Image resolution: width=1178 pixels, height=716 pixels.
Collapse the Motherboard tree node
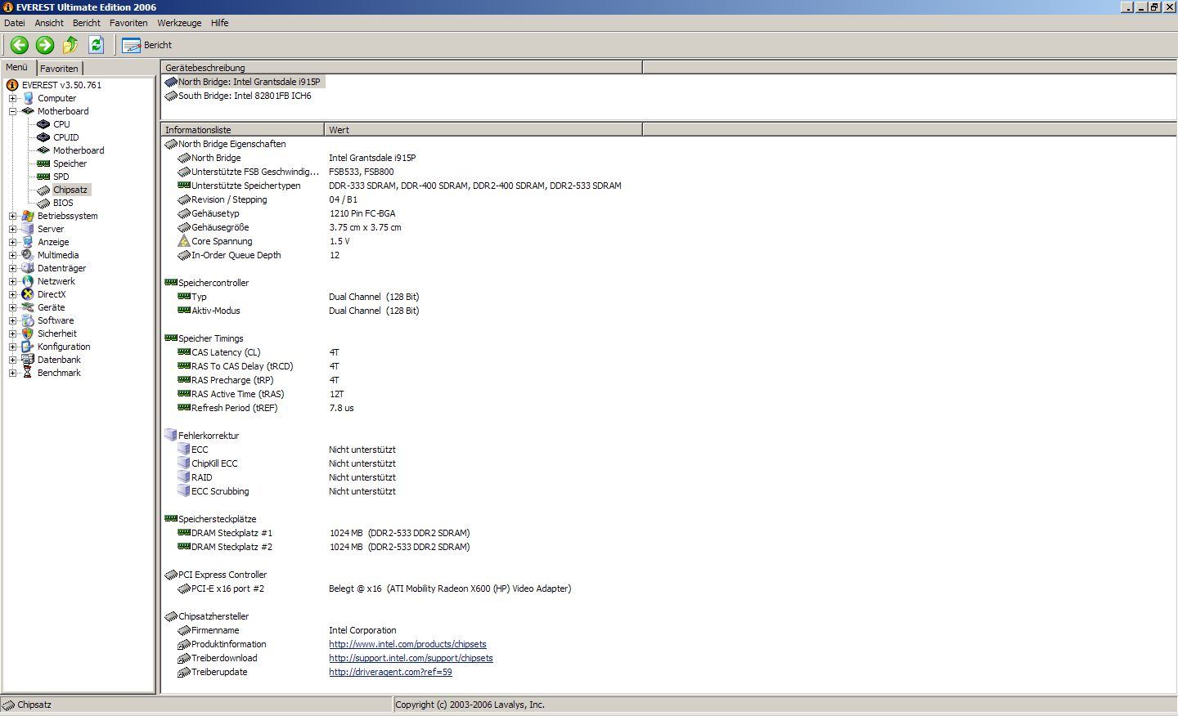pos(12,111)
